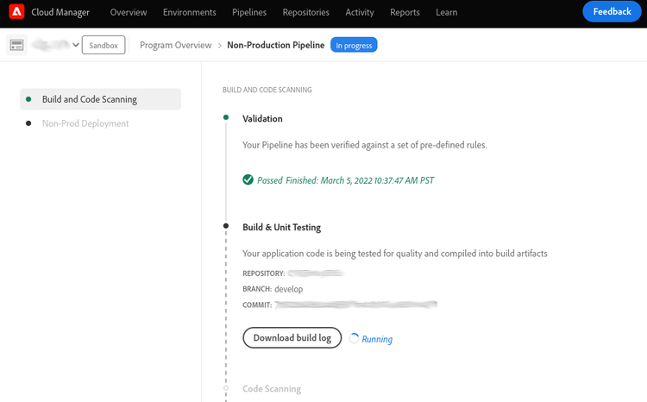Click the Running status text

coord(377,339)
